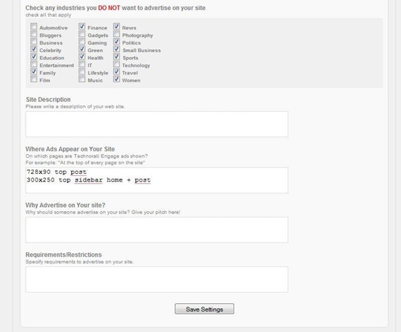This screenshot has height=332, width=401.
Task: Uncheck the Celebrity checkbox
Action: click(x=34, y=49)
